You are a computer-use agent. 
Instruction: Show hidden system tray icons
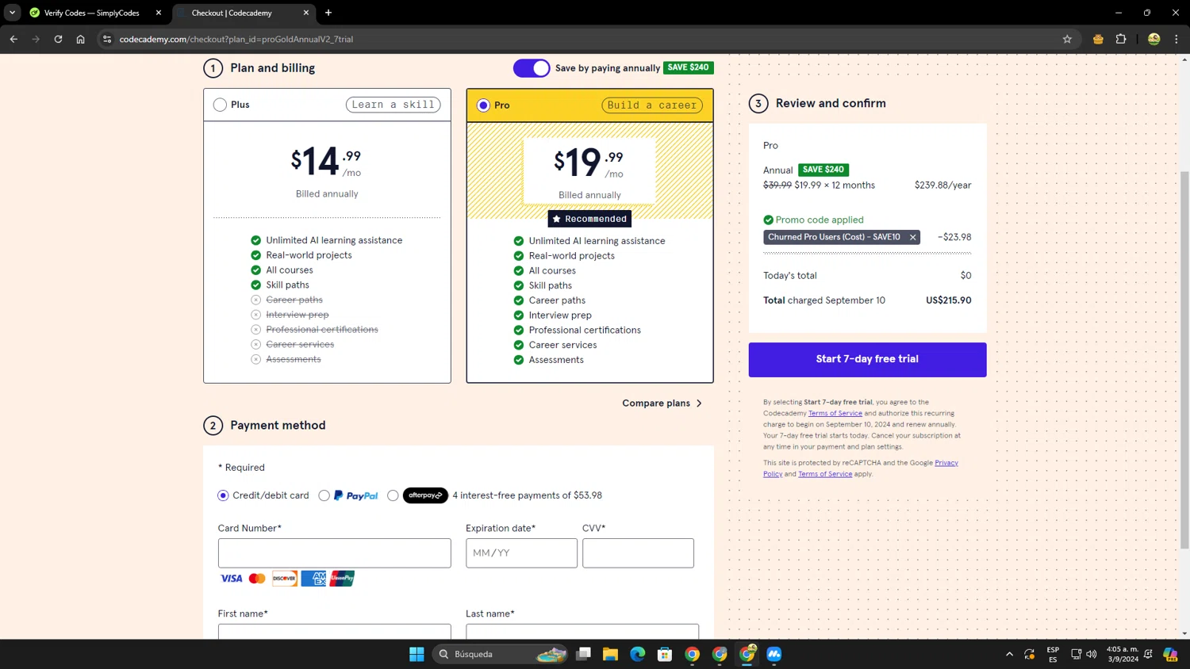1009,654
